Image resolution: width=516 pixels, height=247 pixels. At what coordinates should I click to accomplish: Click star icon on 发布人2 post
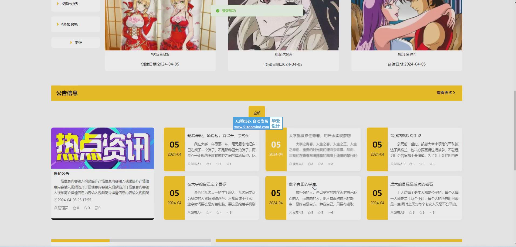tap(319, 164)
